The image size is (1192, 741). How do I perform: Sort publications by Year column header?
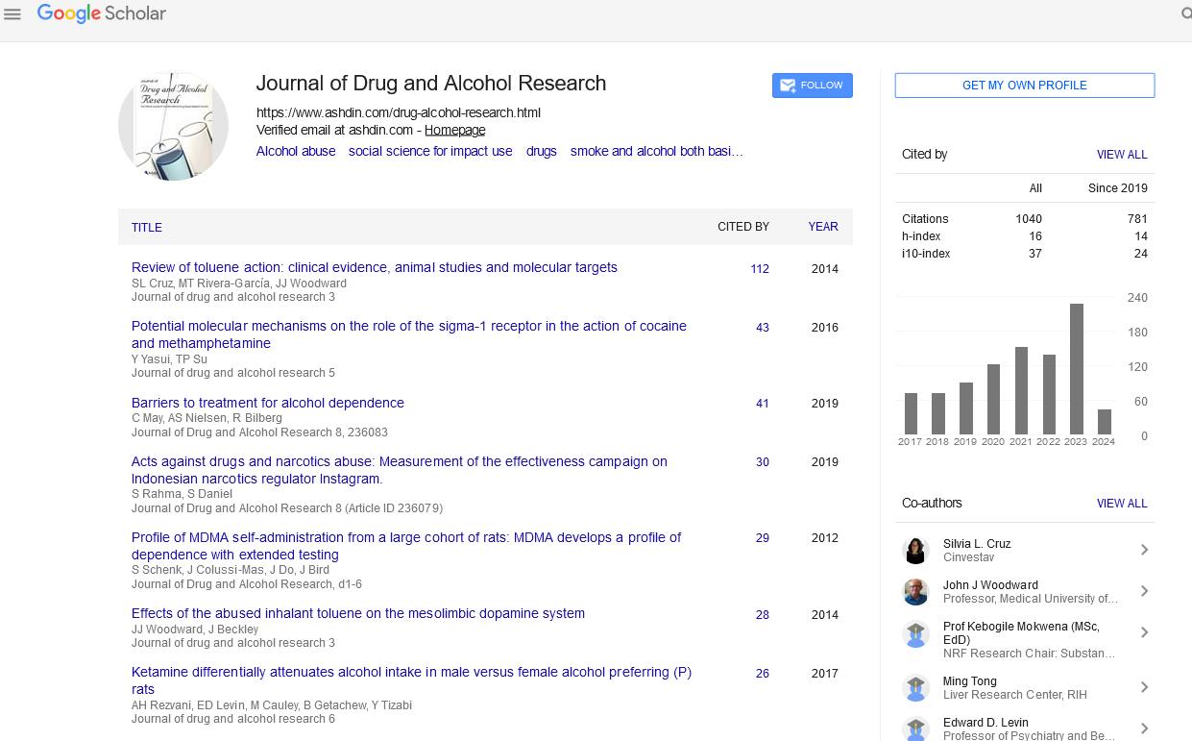(822, 227)
